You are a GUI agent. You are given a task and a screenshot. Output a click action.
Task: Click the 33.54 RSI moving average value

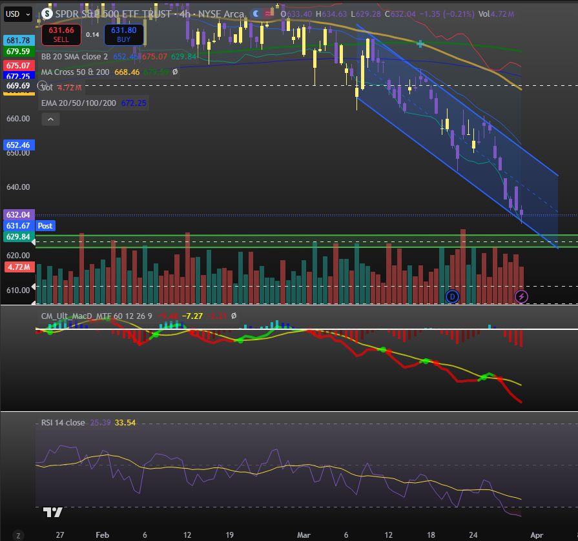125,423
